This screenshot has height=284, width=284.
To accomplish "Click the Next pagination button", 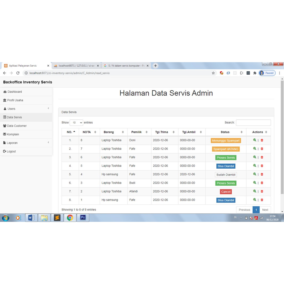I will click(x=265, y=210).
